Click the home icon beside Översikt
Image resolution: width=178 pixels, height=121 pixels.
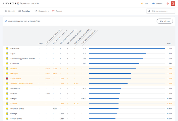point(6,11)
